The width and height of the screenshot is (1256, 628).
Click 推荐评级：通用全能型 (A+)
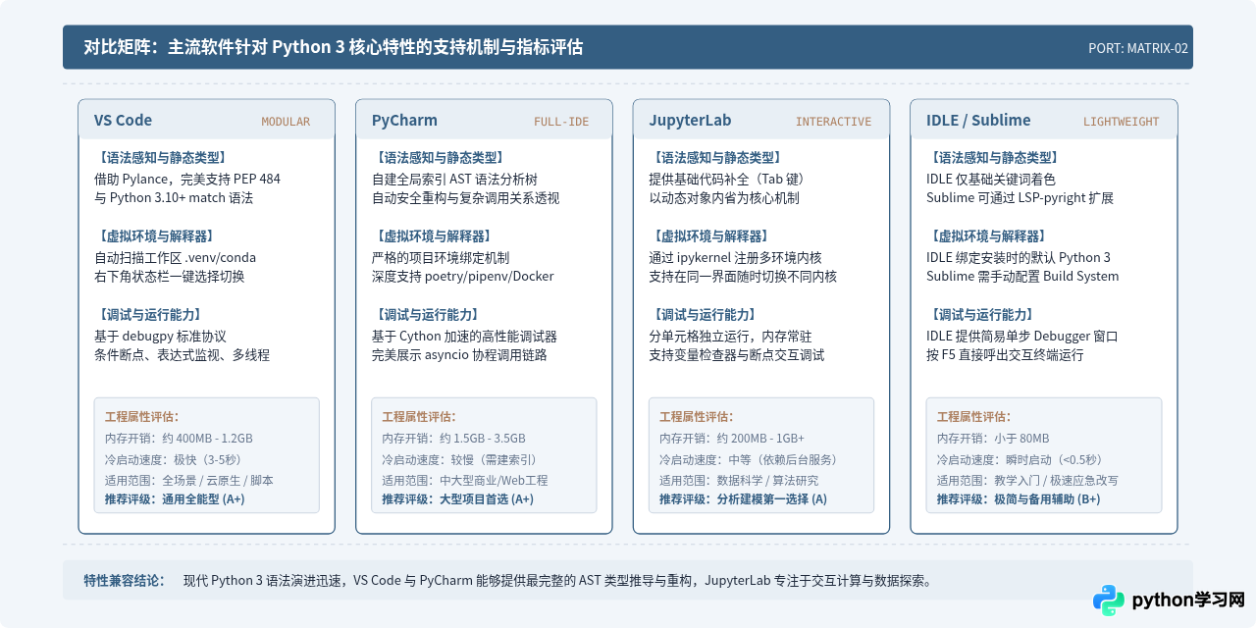pos(175,498)
